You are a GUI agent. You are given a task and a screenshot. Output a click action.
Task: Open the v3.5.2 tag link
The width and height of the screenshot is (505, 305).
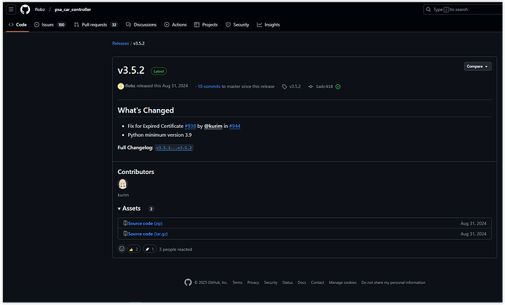coord(295,86)
